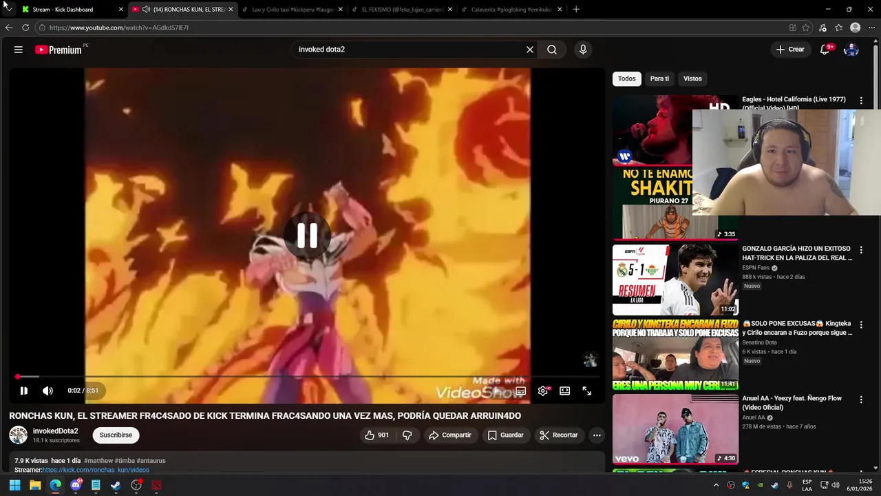Click the Compartir share button
The height and width of the screenshot is (496, 881).
pos(450,435)
